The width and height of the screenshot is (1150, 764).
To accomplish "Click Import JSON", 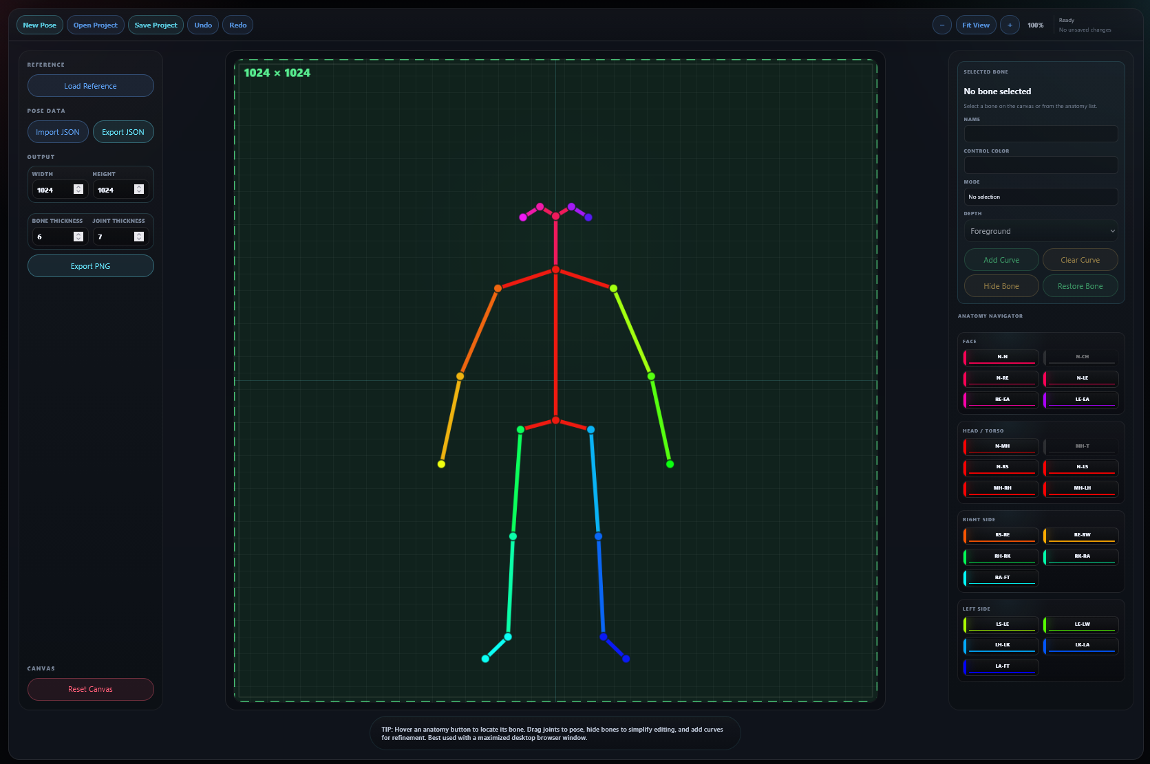I will click(x=58, y=132).
